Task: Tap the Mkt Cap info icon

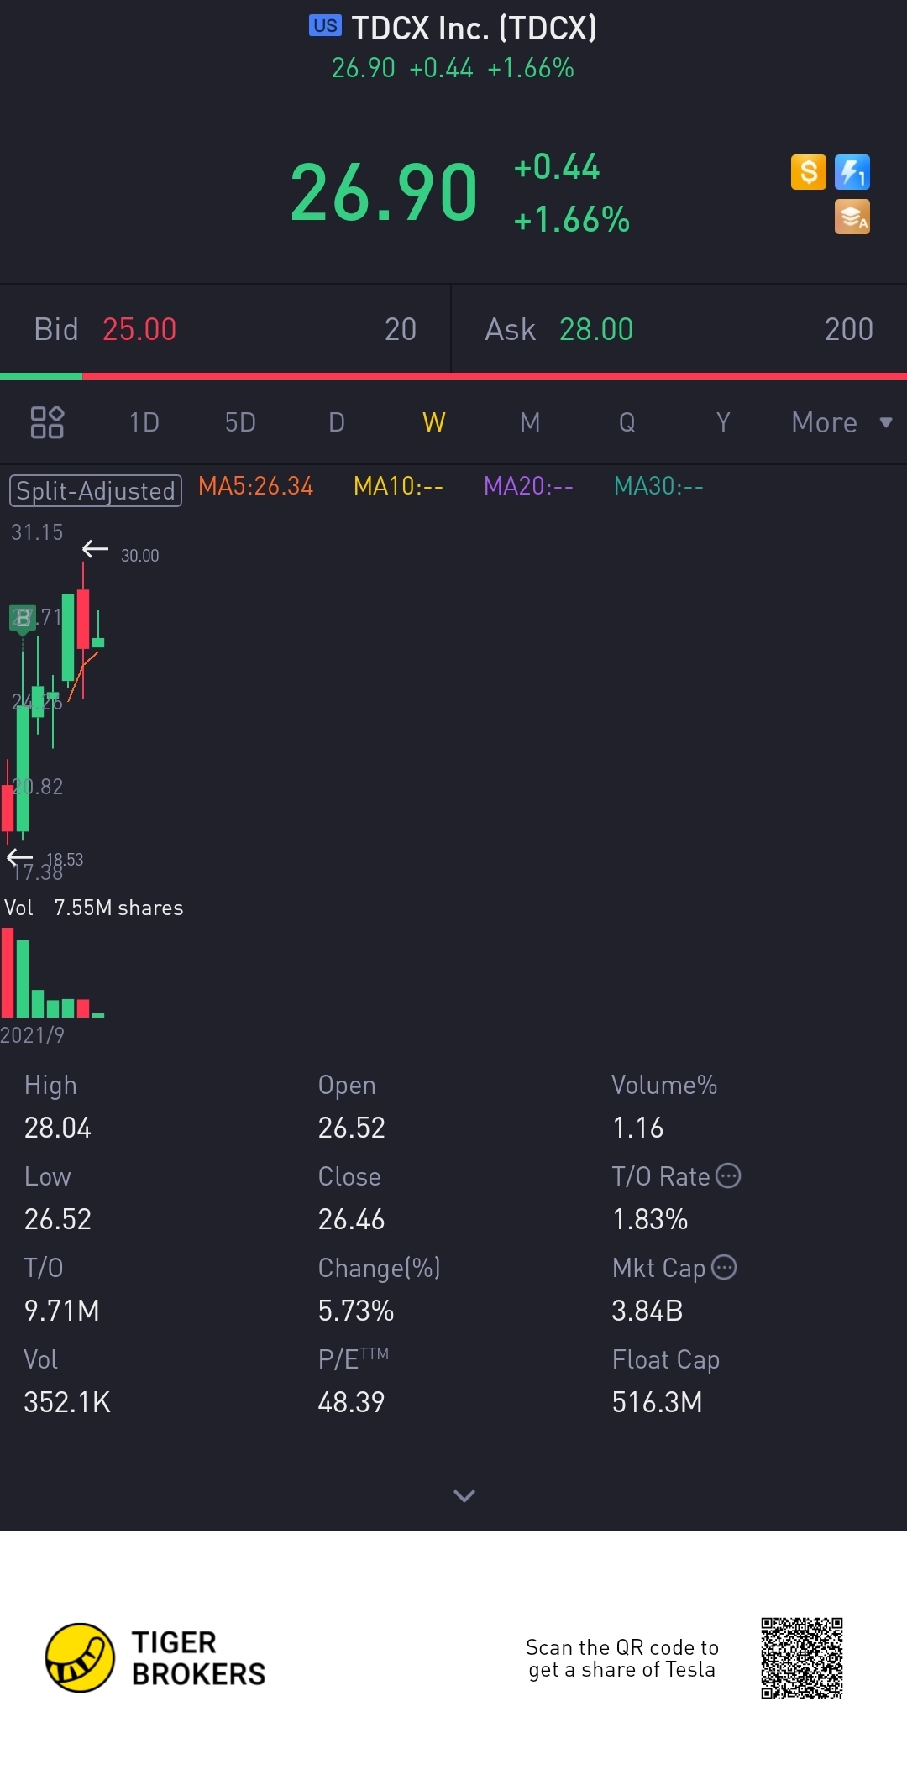Action: pos(724,1267)
